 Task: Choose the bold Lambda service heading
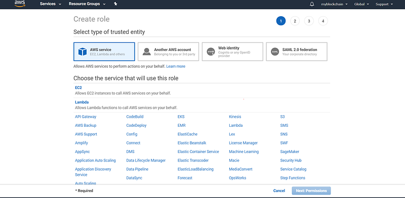pyautogui.click(x=82, y=102)
